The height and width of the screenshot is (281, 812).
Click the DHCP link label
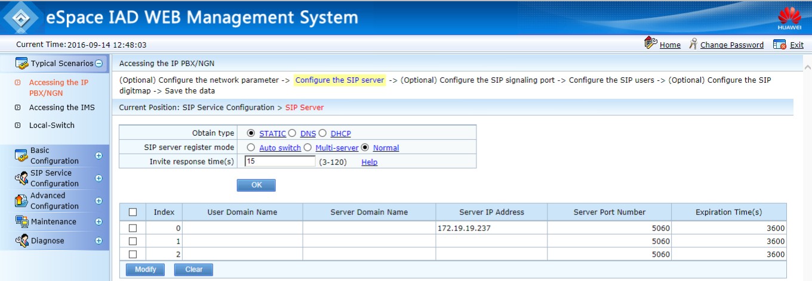[x=341, y=133]
